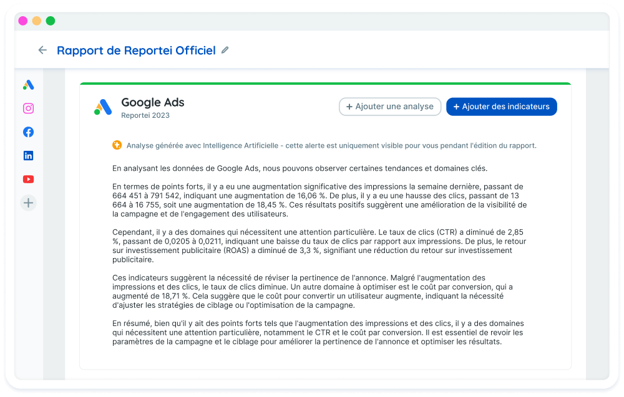624x397 pixels.
Task: Click the plus icon inside 'Ajouter une analyse'
Action: tap(349, 107)
